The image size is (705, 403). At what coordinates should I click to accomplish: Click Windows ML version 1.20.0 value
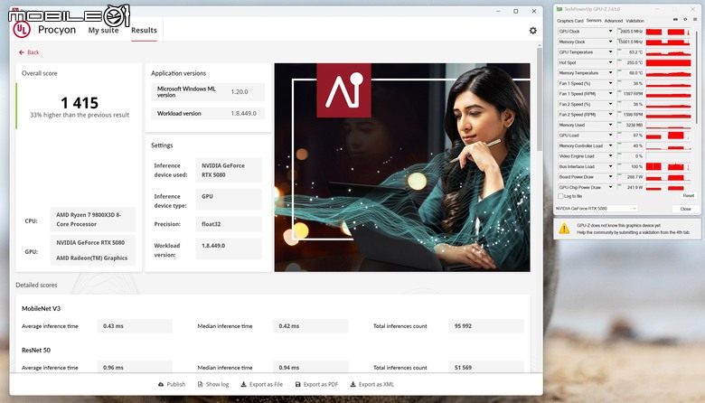240,91
